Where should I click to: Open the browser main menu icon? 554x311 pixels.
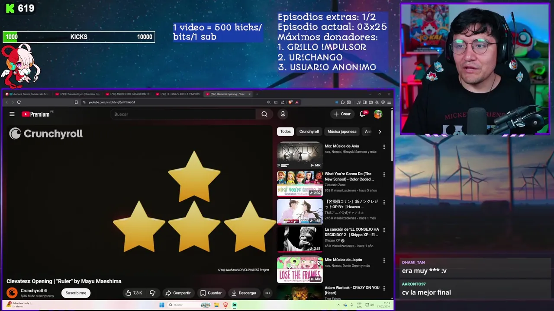pos(389,102)
